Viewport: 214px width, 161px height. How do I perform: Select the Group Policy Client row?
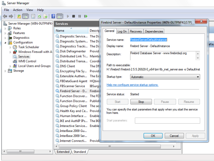(x=77, y=106)
